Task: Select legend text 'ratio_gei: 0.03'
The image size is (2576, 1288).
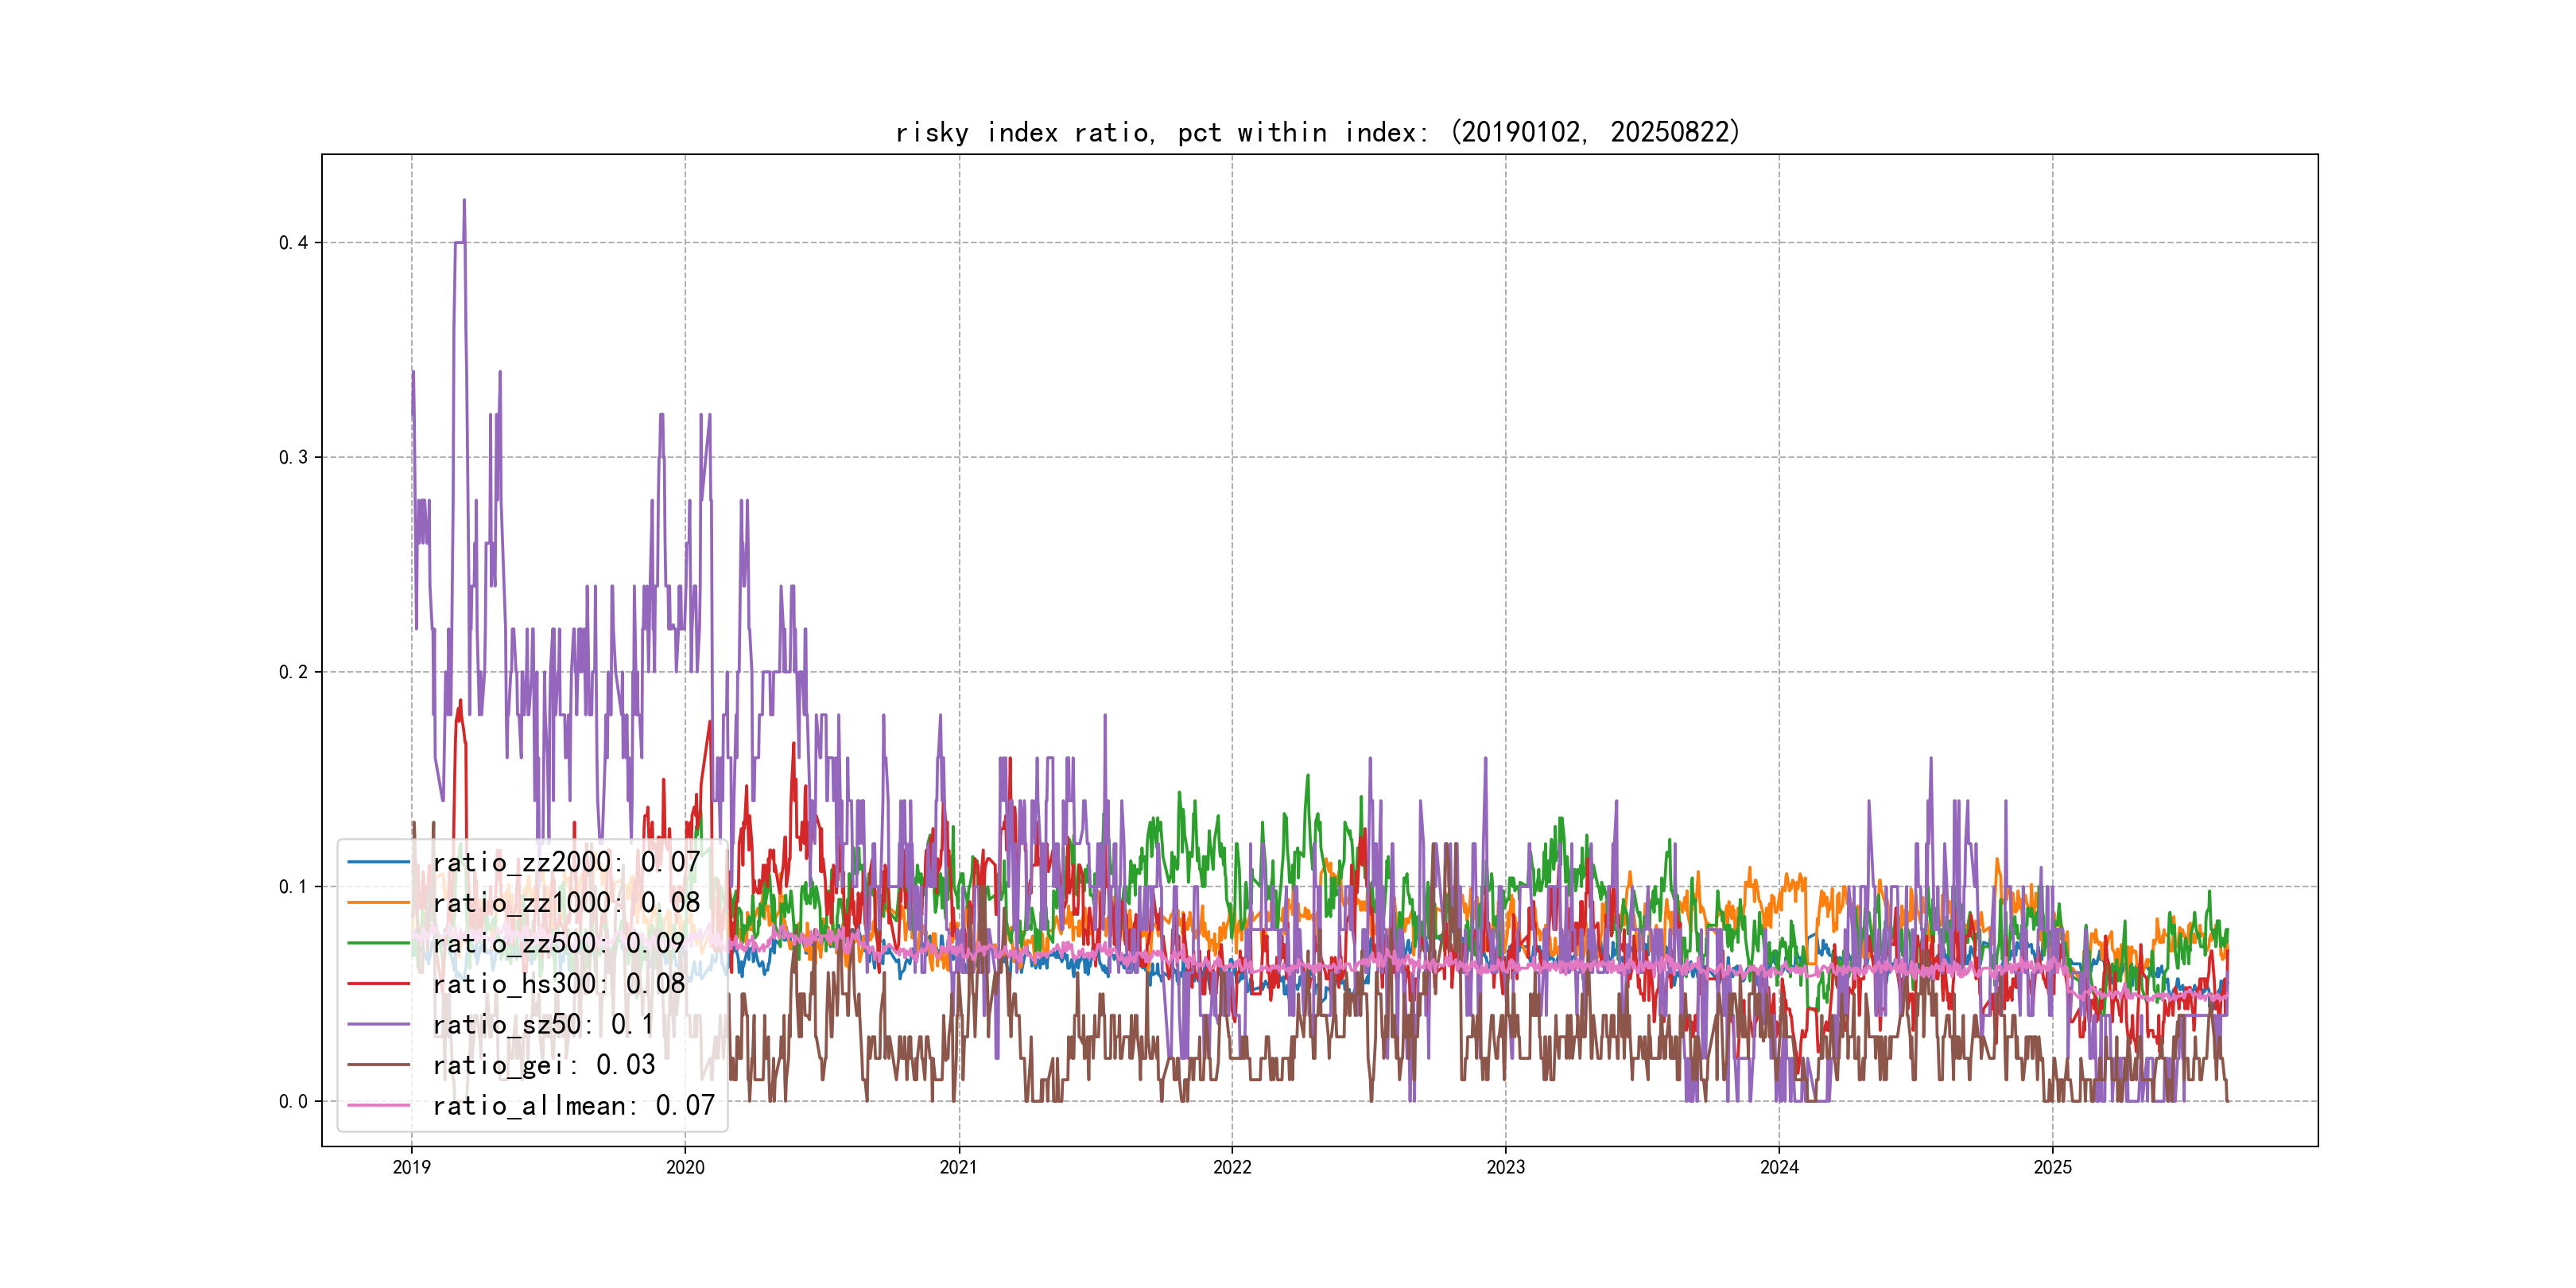Action: point(543,1065)
